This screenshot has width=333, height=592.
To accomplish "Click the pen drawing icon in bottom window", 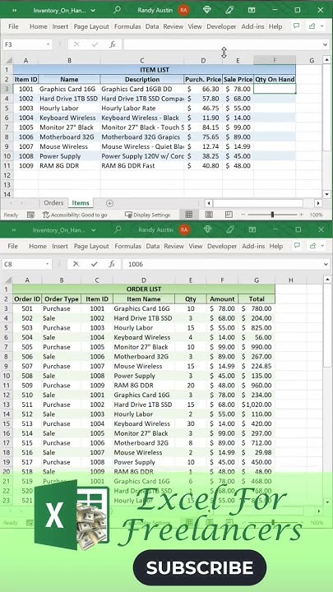I will click(x=230, y=229).
